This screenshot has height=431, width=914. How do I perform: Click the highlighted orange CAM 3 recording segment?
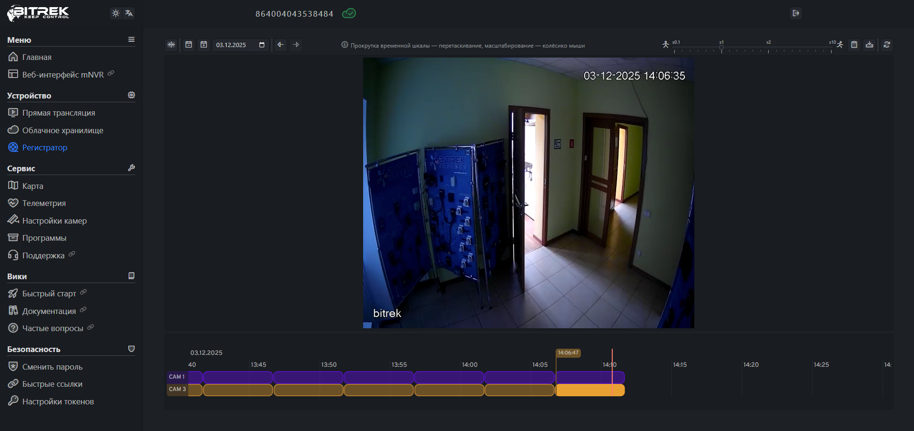click(590, 390)
